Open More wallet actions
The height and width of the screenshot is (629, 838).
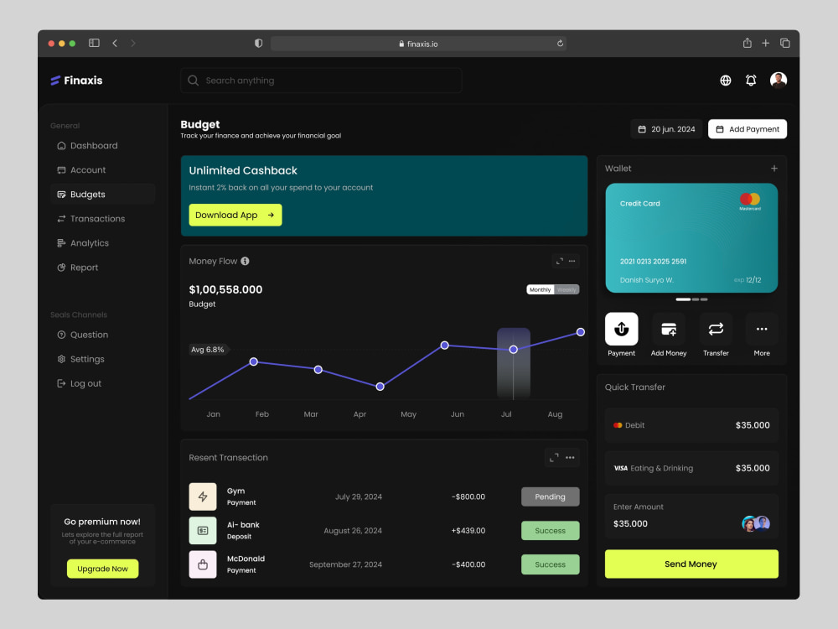tap(762, 329)
